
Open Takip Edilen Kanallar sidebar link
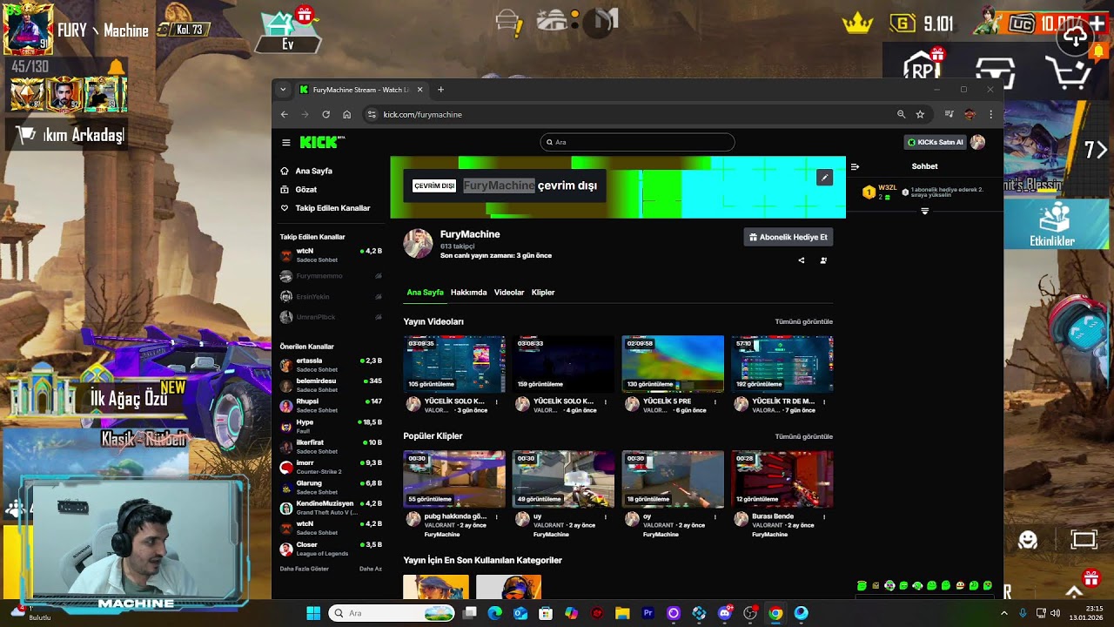(325, 208)
